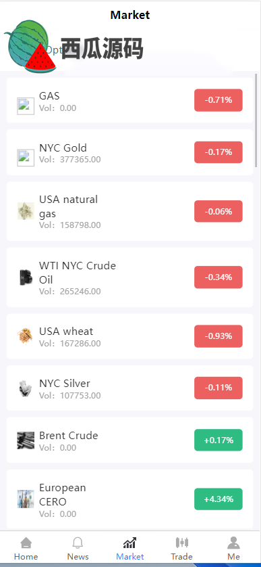Open the GAS market listing

coord(129,100)
